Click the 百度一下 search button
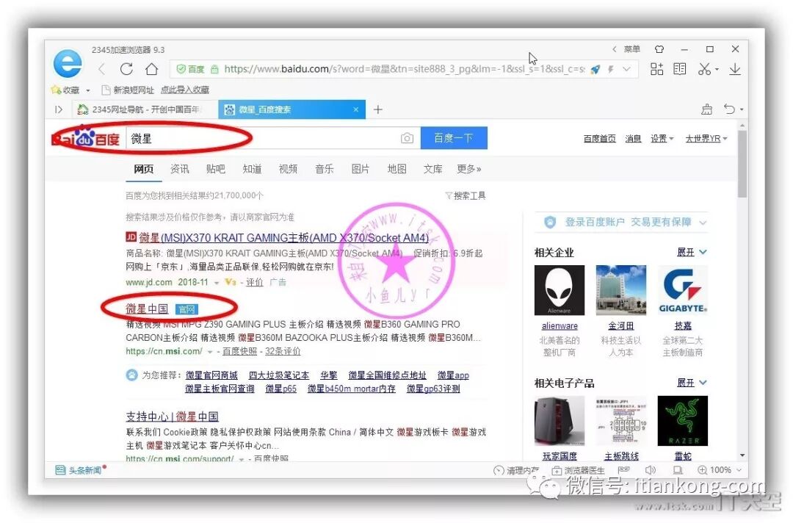Image resolution: width=793 pixels, height=523 pixels. (454, 138)
